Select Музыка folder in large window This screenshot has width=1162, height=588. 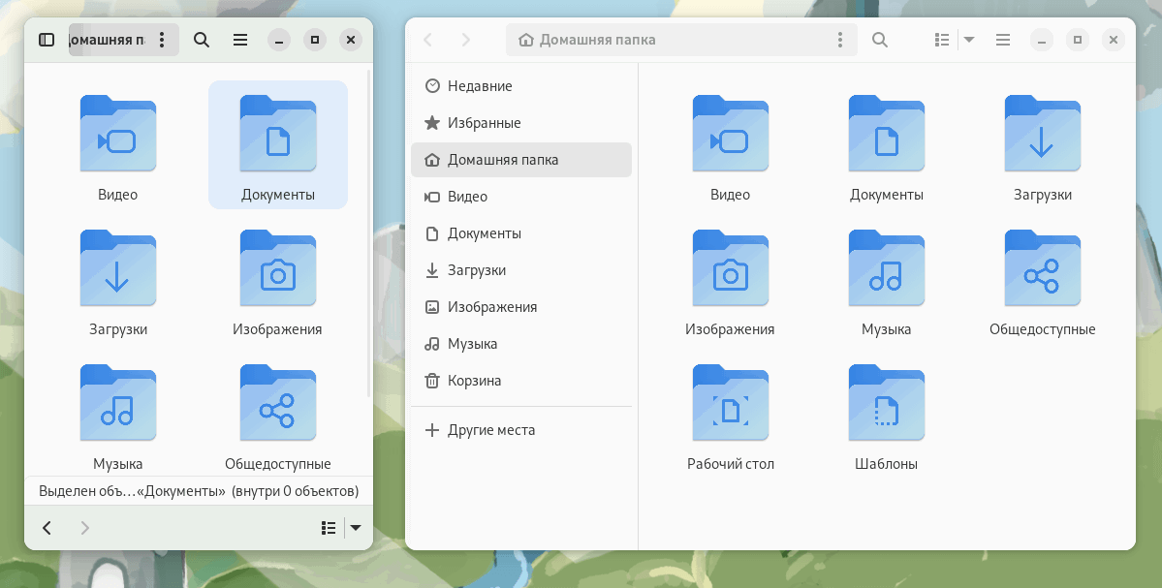(887, 282)
